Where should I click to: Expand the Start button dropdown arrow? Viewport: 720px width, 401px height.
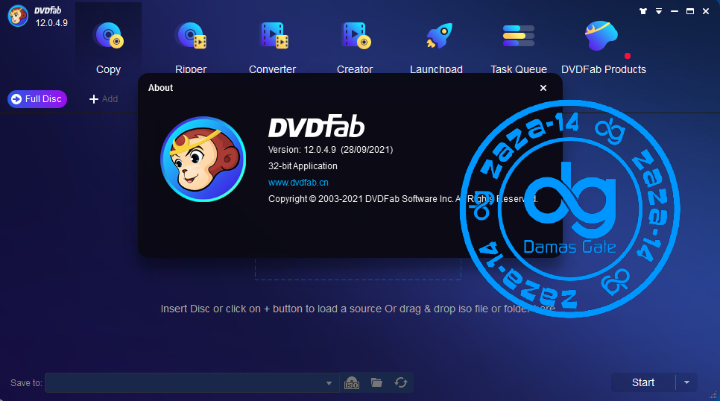tap(686, 382)
